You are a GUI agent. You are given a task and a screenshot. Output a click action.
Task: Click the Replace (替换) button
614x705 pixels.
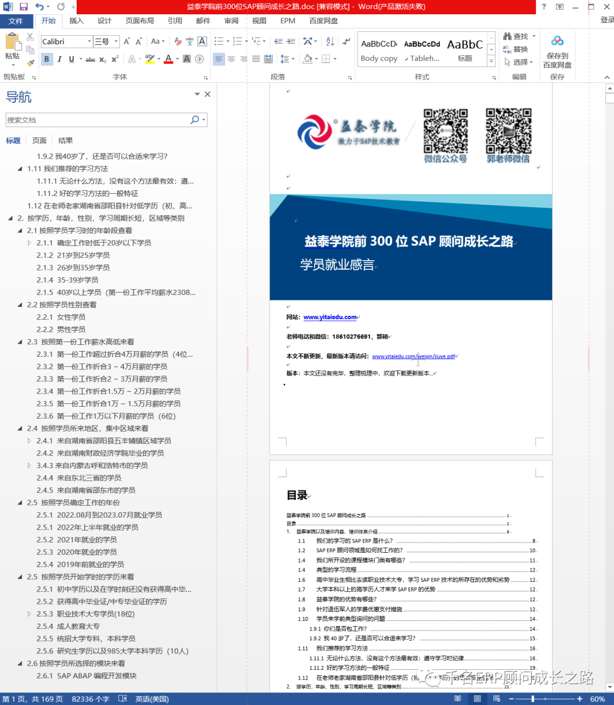click(x=516, y=49)
